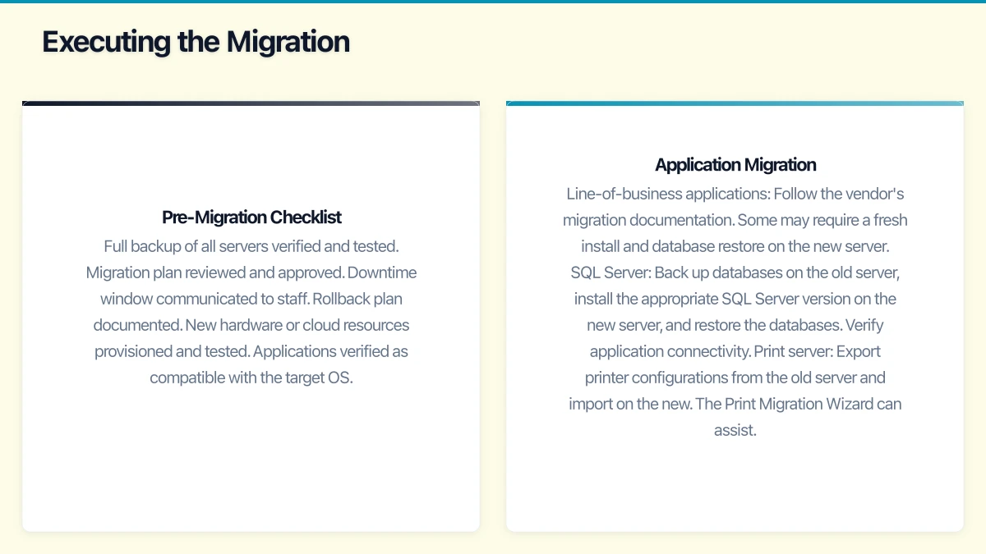Click the right card's white body area

(x=735, y=484)
